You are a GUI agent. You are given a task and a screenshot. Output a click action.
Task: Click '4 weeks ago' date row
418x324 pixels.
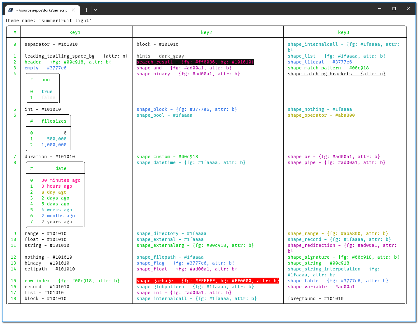[x=57, y=210]
